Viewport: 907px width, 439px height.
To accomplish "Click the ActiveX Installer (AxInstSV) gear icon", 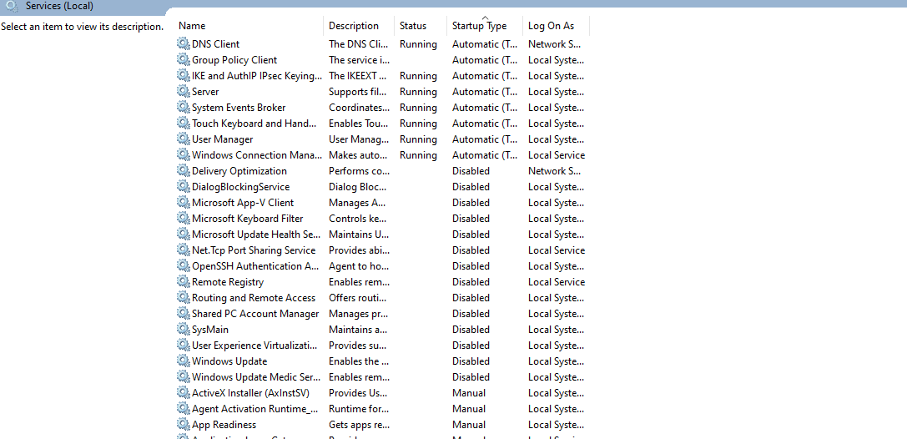I will click(184, 393).
